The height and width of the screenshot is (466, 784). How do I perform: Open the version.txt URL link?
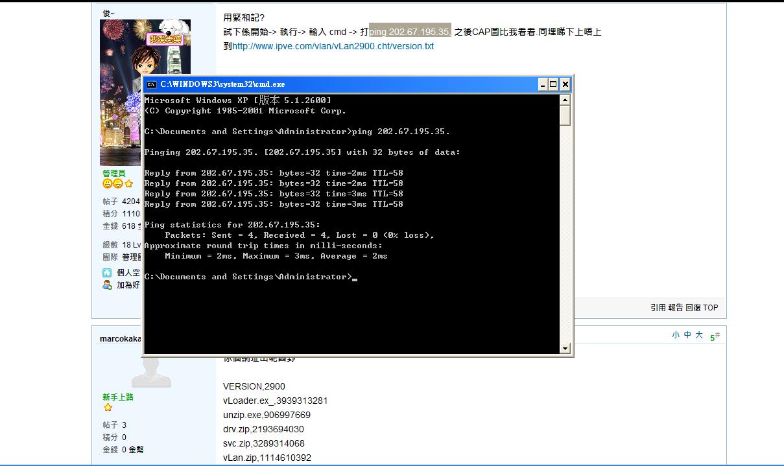[x=333, y=46]
